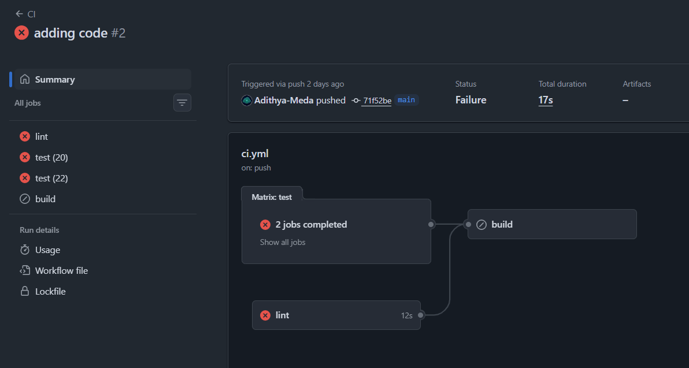Click failure icon in graph lint node
This screenshot has height=368, width=689.
(265, 315)
